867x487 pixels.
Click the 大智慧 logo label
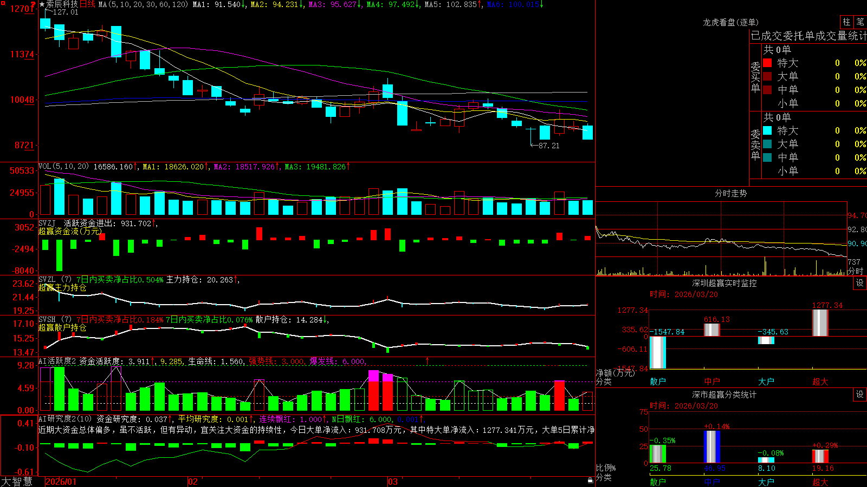coord(17,482)
